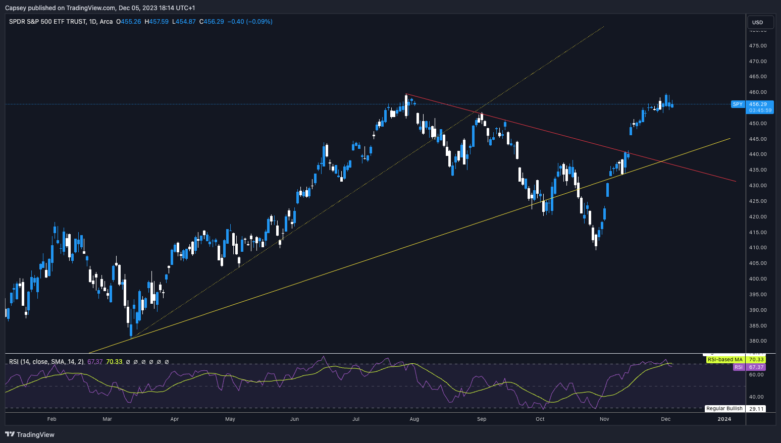Click the Aug label on time axis
781x443 pixels.
click(414, 419)
